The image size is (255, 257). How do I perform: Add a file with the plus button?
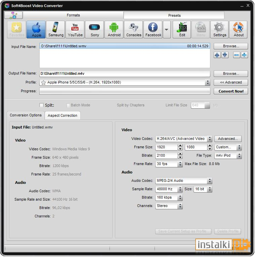244,55
